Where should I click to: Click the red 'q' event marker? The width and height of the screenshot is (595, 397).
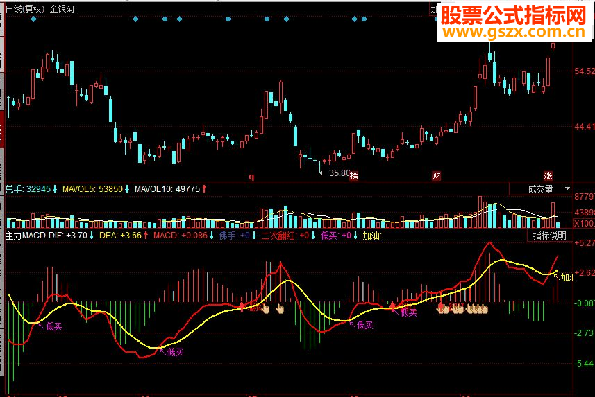coord(251,177)
